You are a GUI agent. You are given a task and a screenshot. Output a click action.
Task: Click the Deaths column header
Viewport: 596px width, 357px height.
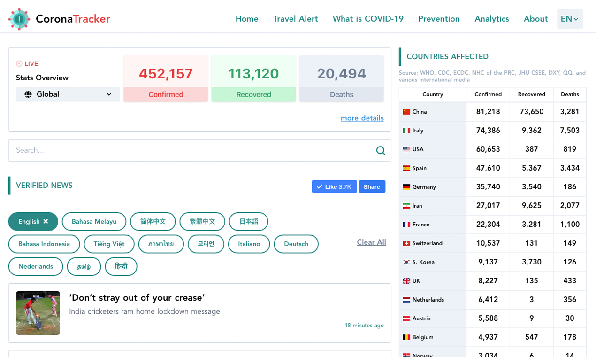(x=570, y=94)
